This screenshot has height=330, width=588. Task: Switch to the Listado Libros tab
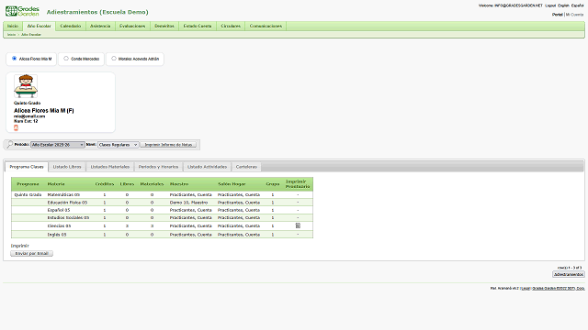point(67,167)
